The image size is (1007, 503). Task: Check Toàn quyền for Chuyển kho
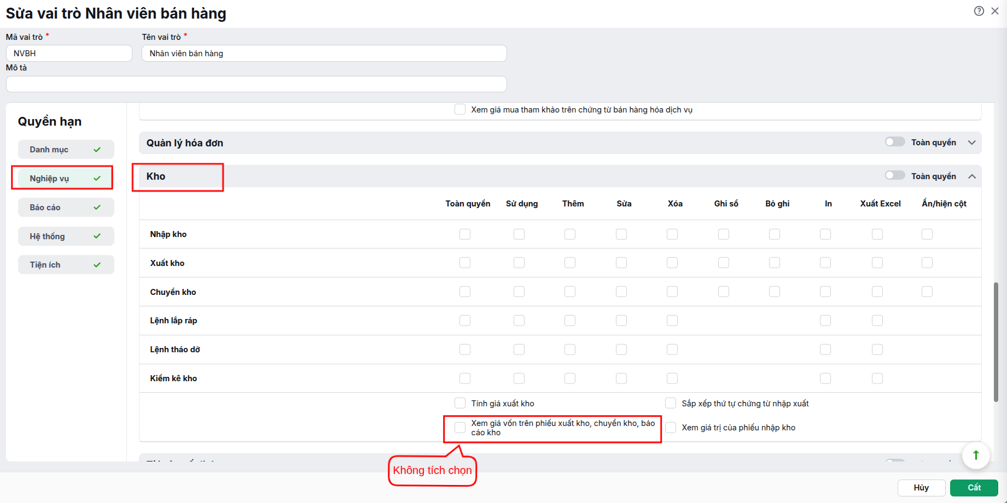tap(465, 292)
